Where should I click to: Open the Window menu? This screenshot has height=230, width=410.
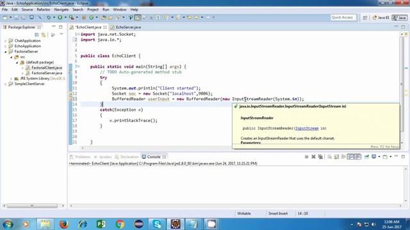(120, 10)
